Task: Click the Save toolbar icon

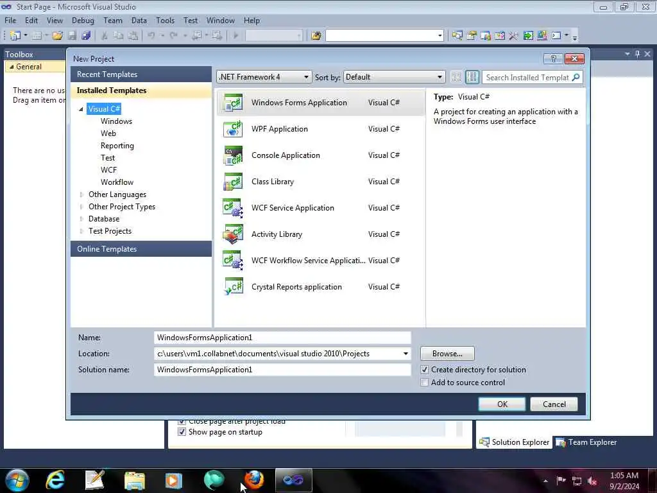Action: (x=72, y=36)
